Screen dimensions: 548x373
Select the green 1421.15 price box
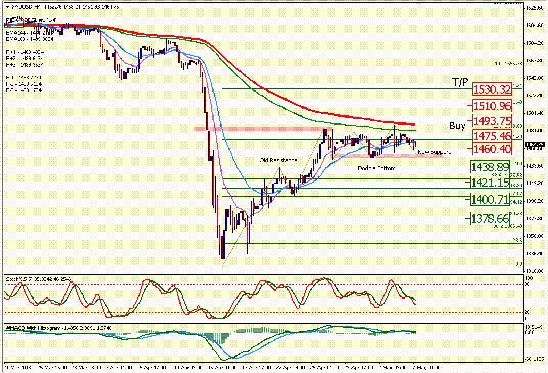point(489,183)
